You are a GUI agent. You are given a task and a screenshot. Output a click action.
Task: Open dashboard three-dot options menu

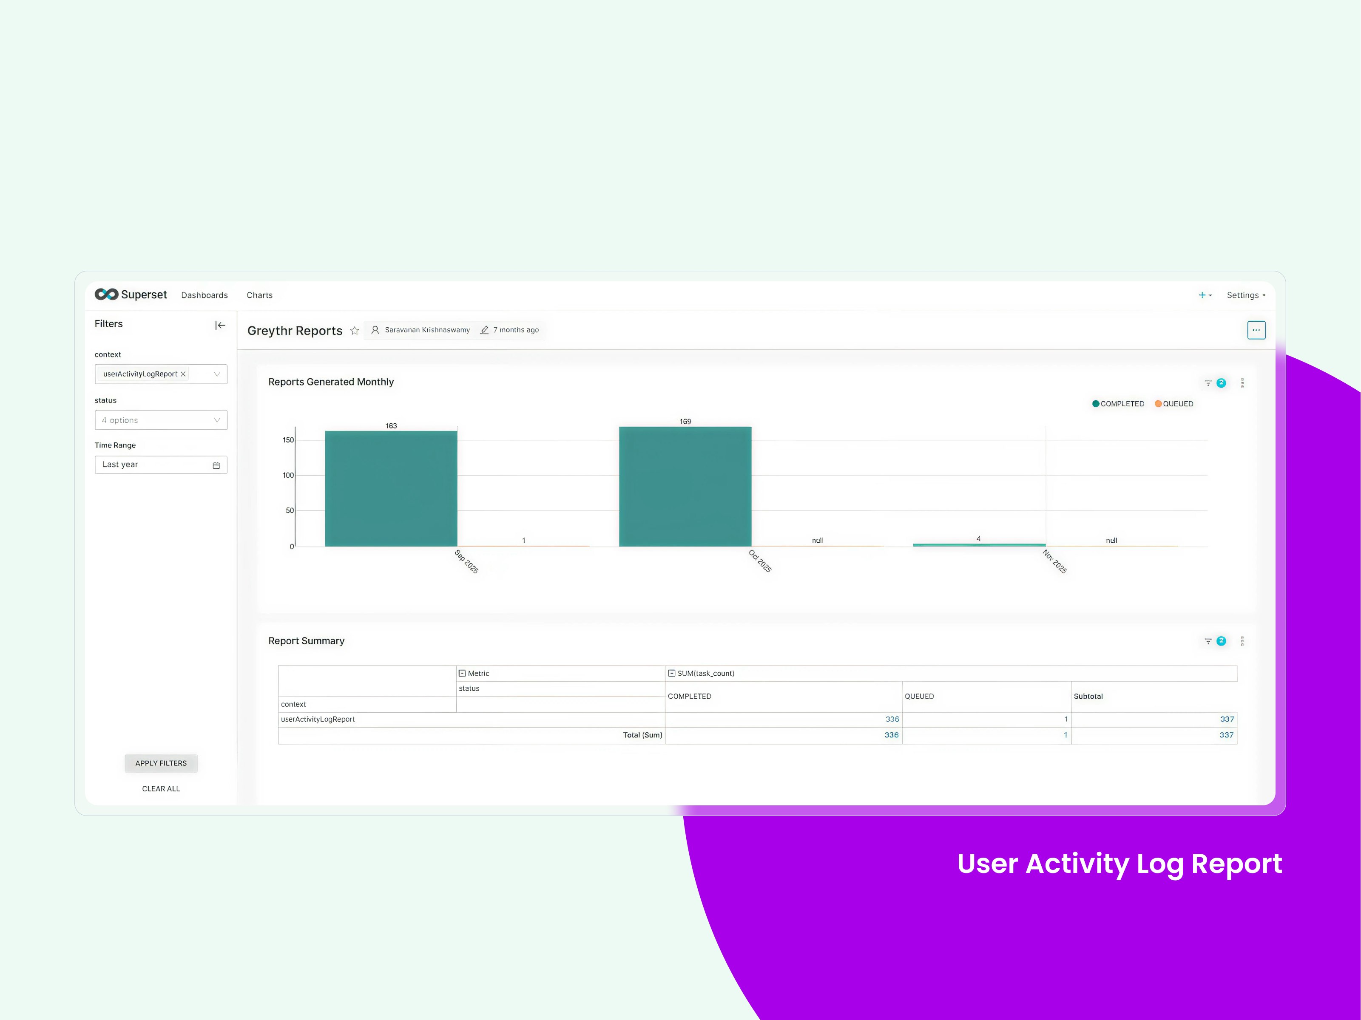(x=1256, y=330)
